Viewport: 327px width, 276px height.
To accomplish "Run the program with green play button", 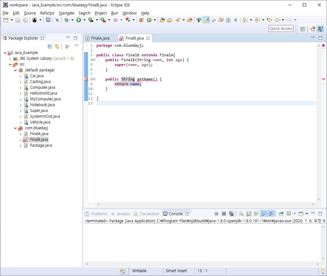I will coord(79,20).
